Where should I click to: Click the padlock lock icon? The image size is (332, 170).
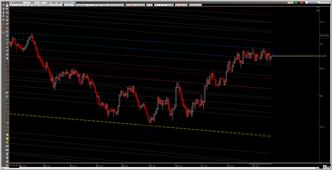click(x=7, y=5)
